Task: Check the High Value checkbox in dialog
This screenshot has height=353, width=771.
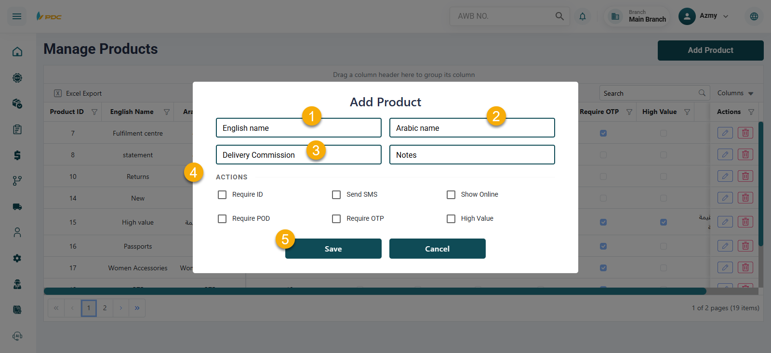Action: pyautogui.click(x=451, y=219)
